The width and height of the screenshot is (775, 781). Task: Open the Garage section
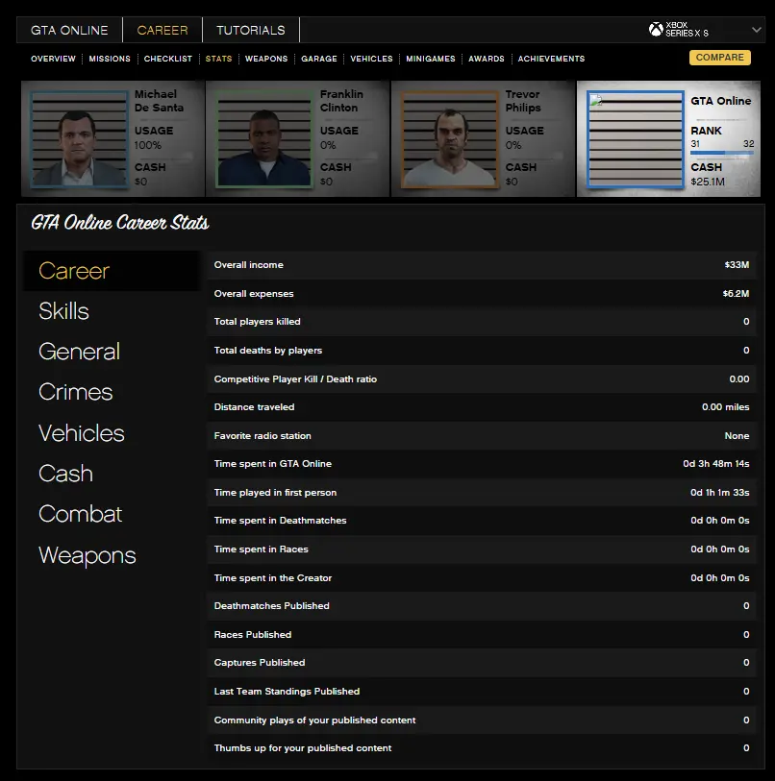click(319, 59)
